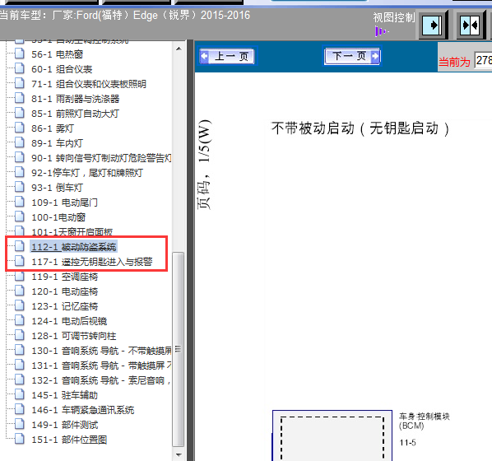492x461 pixels.
Task: Select 128-1 可调节转向柱 entry
Action: [x=74, y=336]
